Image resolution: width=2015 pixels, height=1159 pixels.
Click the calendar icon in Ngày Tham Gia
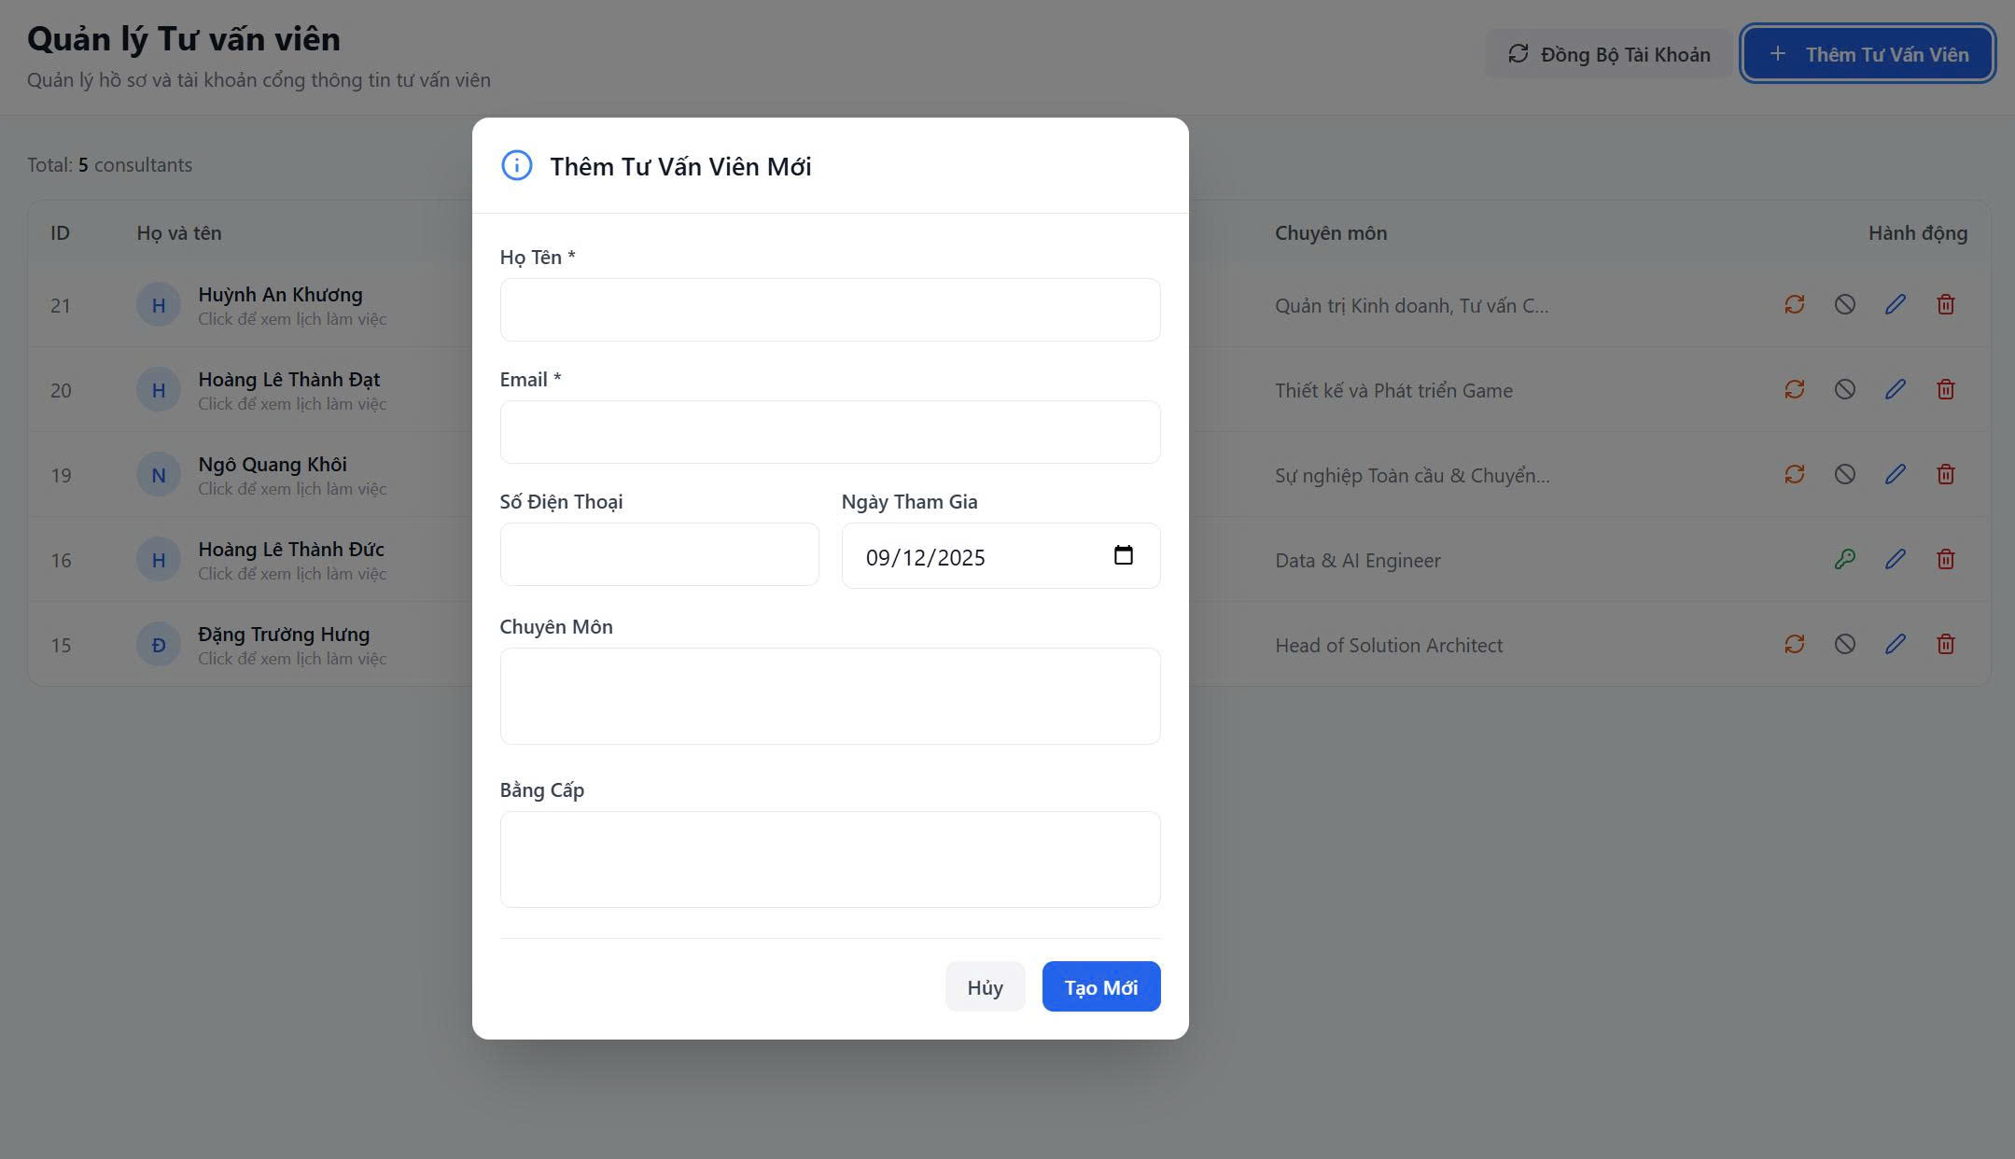pos(1123,556)
